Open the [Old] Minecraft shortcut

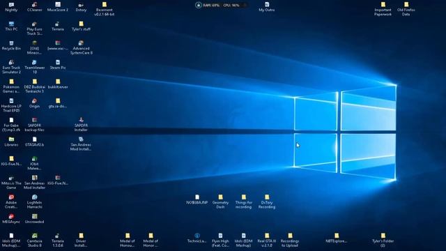34,47
